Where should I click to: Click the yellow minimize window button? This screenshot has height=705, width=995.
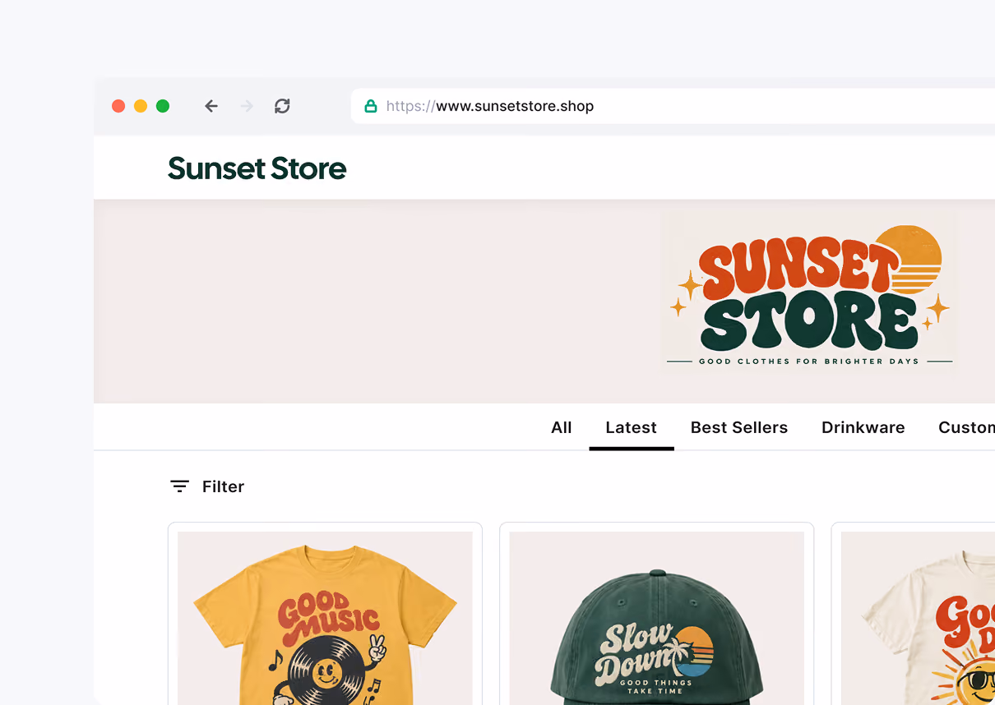point(141,106)
